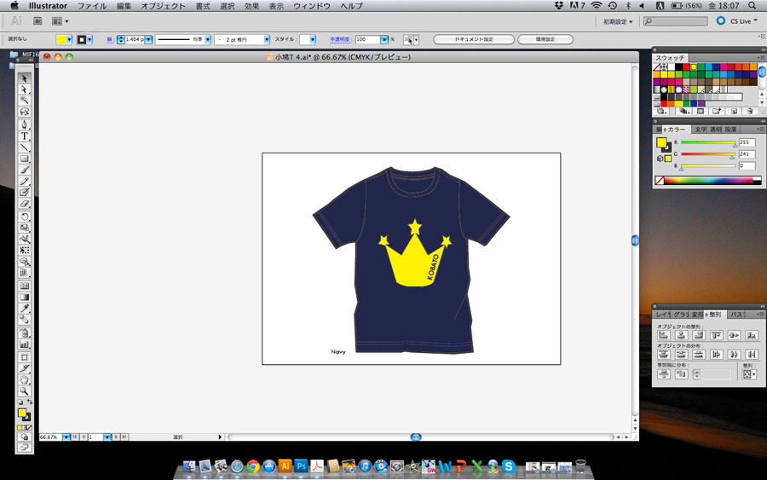This screenshot has height=480, width=767.
Task: Click horizontal align left icon in align panel
Action: coord(664,335)
